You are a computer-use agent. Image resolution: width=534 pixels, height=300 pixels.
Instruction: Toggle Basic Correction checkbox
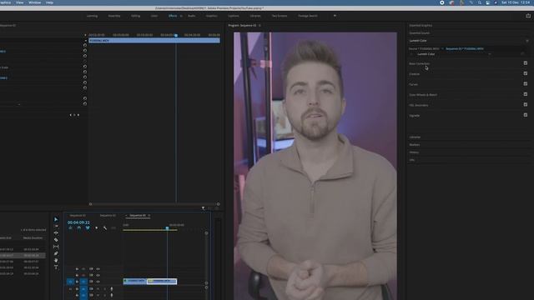(x=526, y=63)
